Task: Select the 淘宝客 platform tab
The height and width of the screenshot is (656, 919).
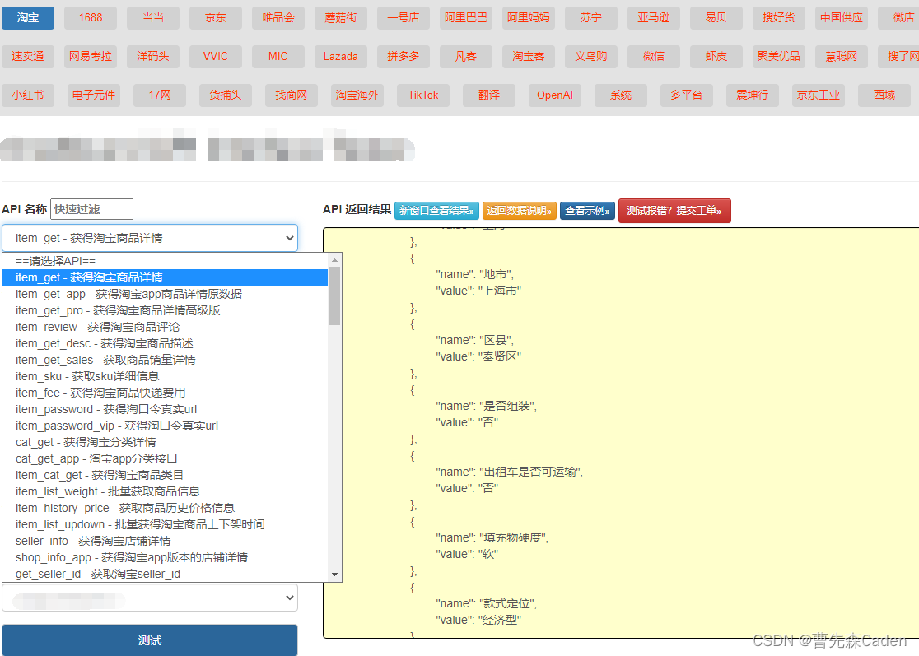Action: tap(528, 56)
